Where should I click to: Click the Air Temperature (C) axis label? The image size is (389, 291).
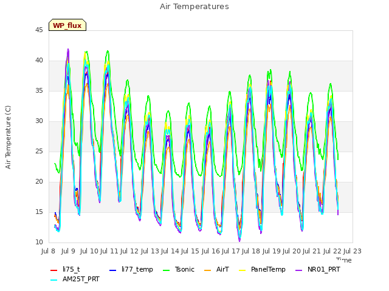tap(8, 138)
